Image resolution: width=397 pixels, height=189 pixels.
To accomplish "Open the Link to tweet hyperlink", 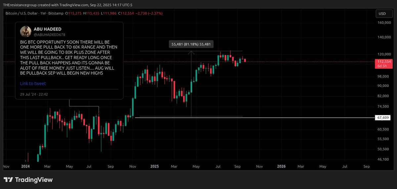I will coord(33,84).
